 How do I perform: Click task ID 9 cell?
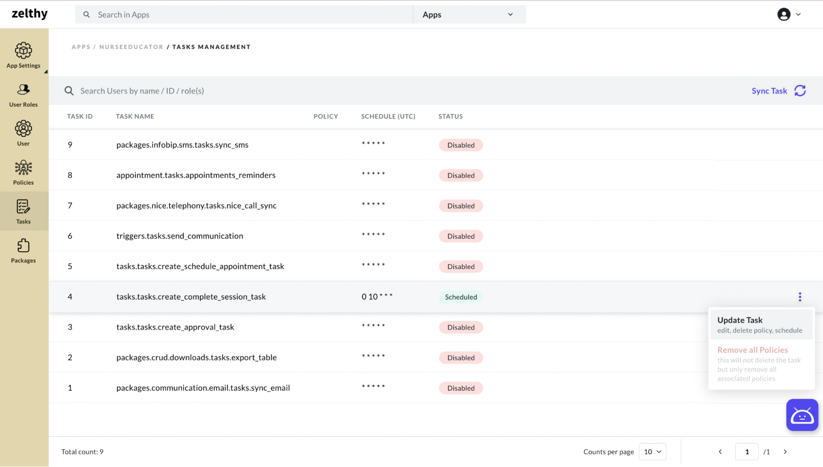(x=70, y=145)
